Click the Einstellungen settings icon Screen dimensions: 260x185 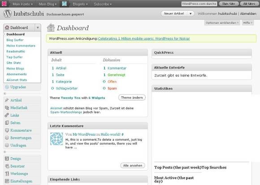(7, 181)
